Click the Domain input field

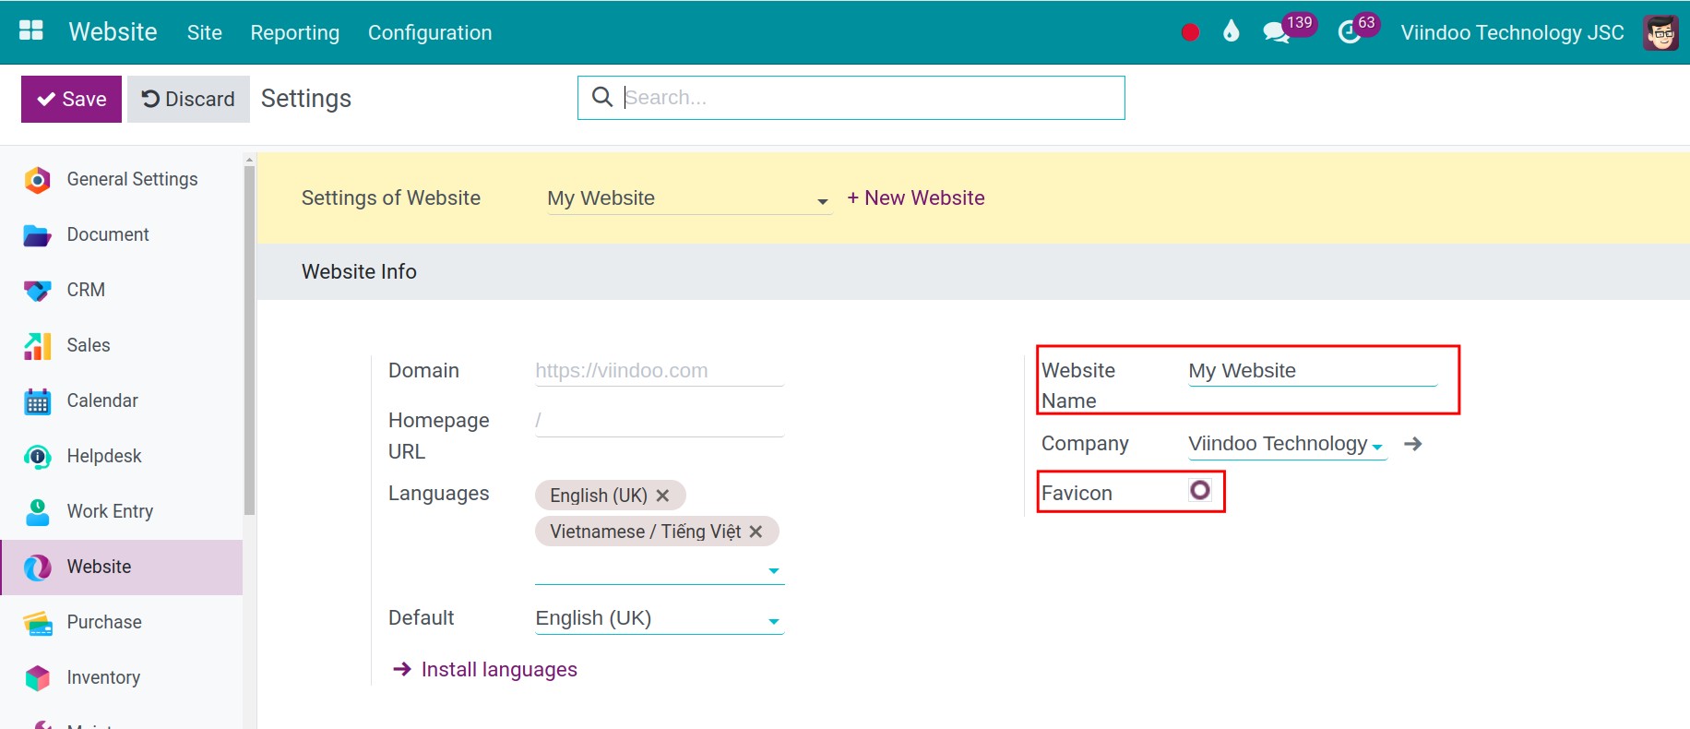[660, 371]
